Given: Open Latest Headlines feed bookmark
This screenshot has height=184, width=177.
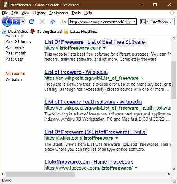Looking at the screenshot, I should (x=81, y=32).
